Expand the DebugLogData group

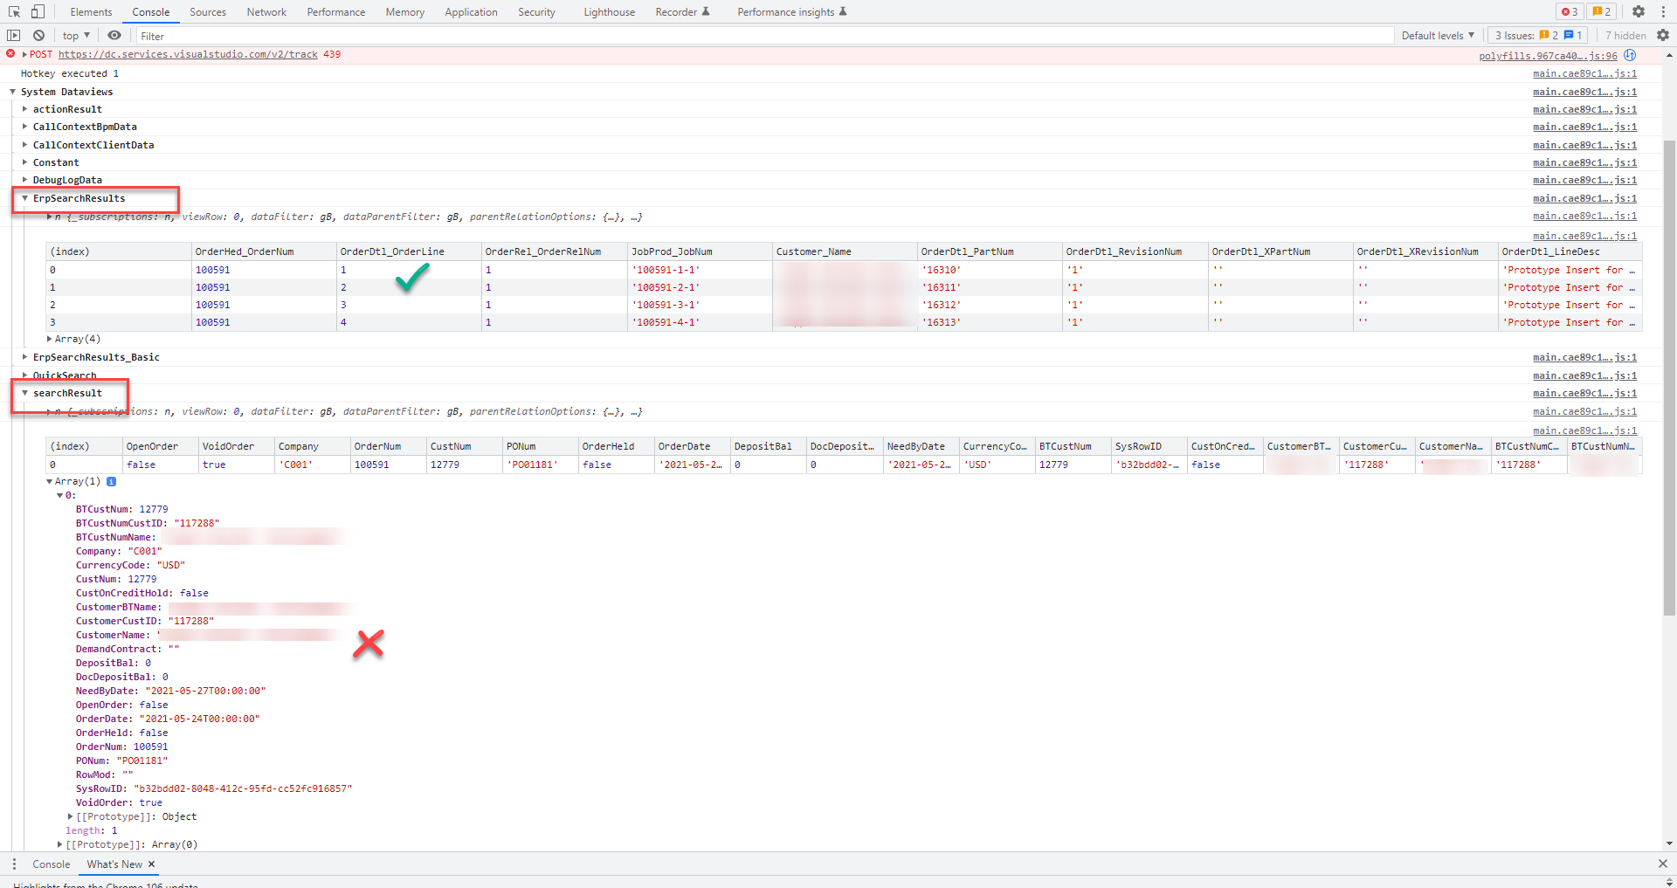click(x=24, y=180)
